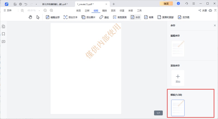Click 添加圖片 add image tool

tap(88, 17)
